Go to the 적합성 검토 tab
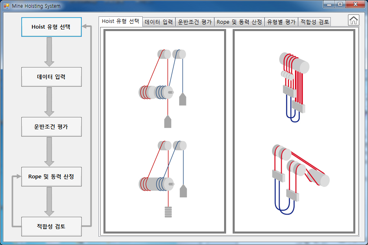This screenshot has height=245, width=368. (x=314, y=22)
